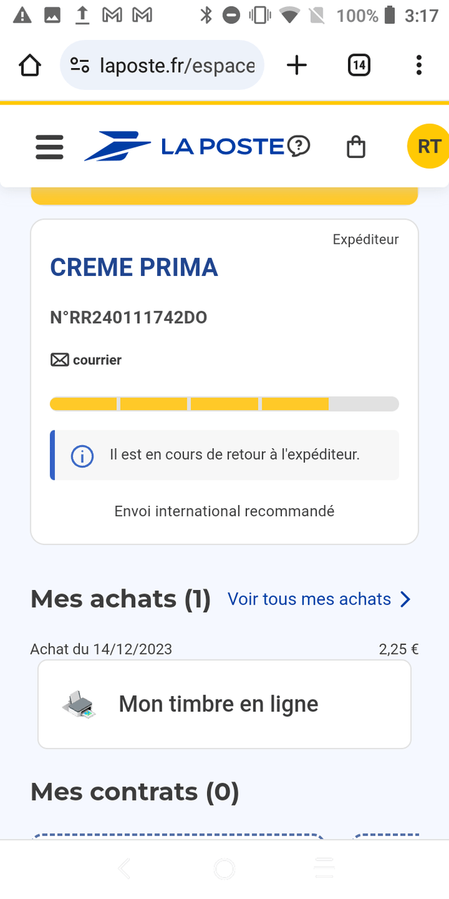Open the browser three-dot menu
The width and height of the screenshot is (449, 899).
pyautogui.click(x=419, y=66)
